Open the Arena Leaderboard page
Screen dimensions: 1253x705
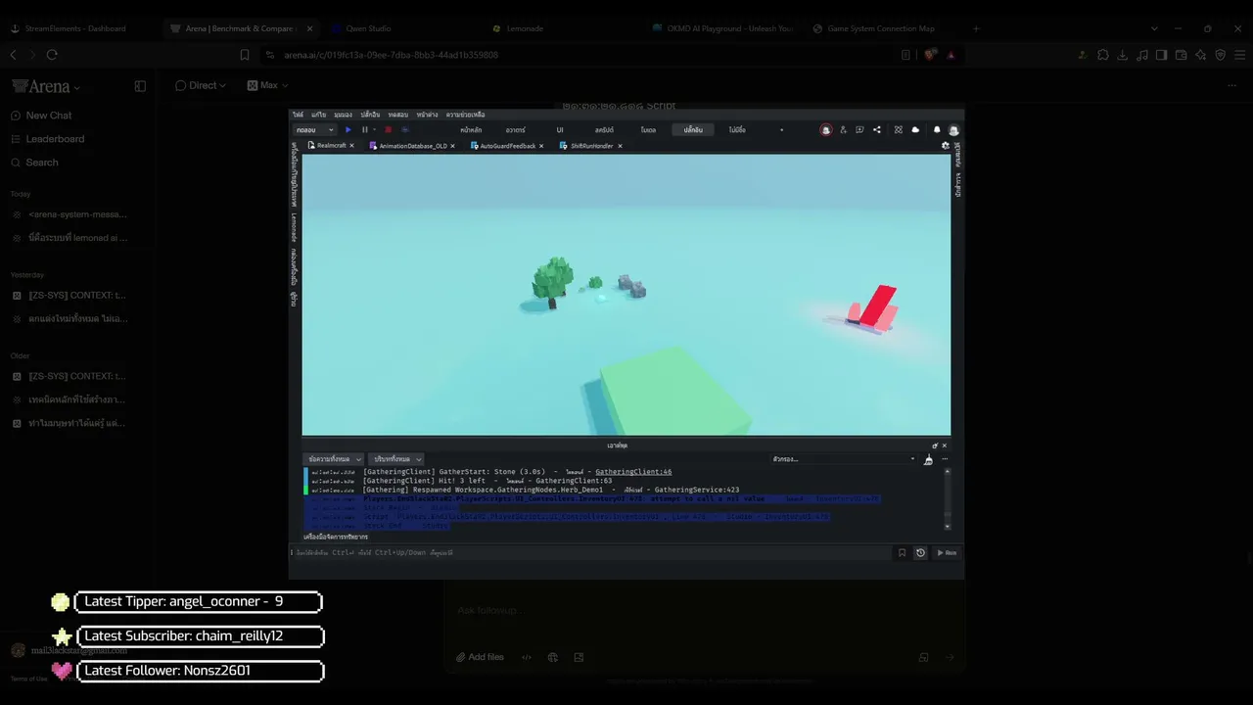point(47,139)
